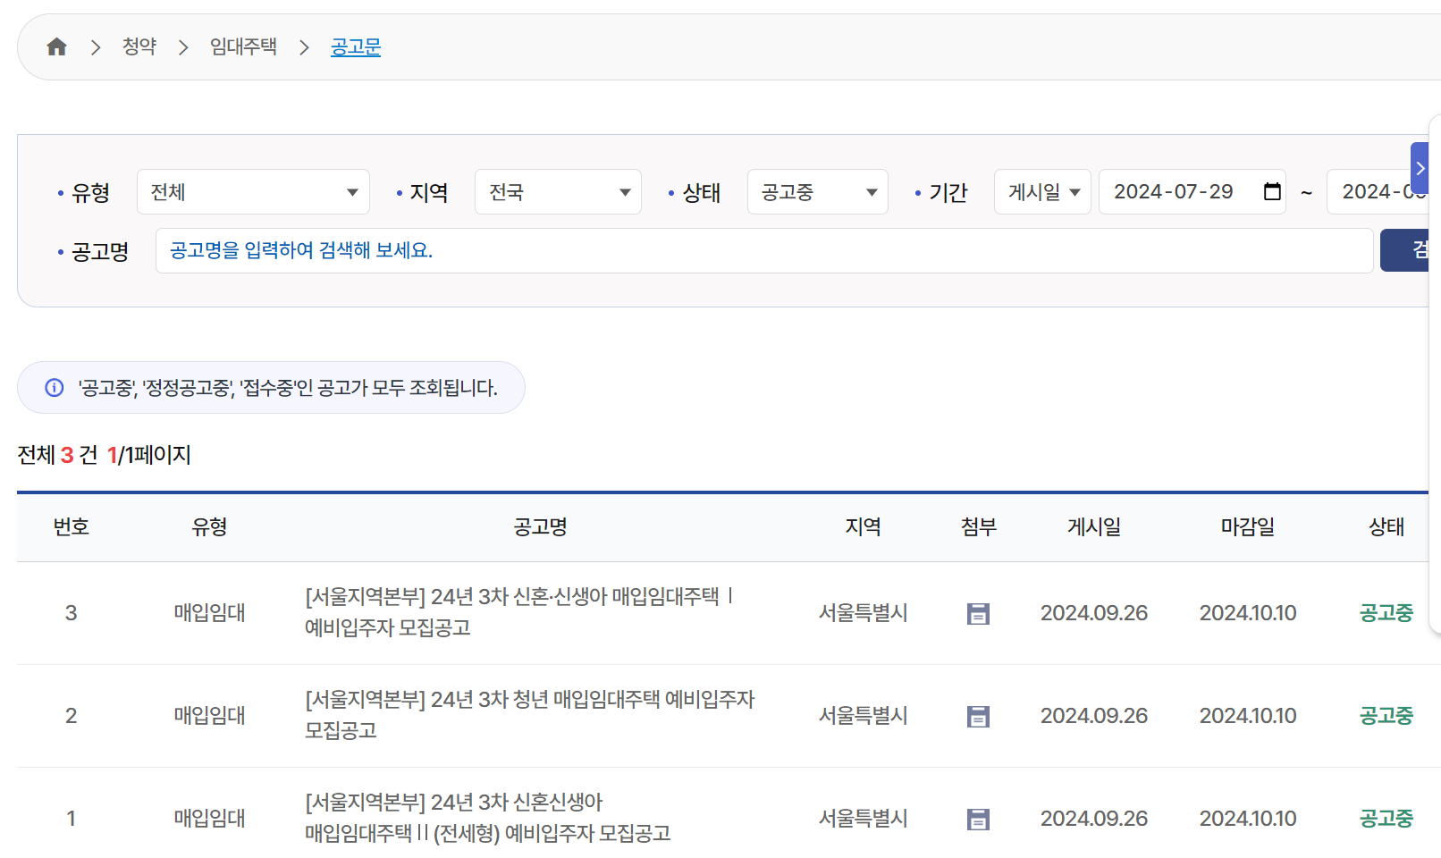Click the info icon next to the notice message
The image size is (1441, 858).
[x=54, y=387]
